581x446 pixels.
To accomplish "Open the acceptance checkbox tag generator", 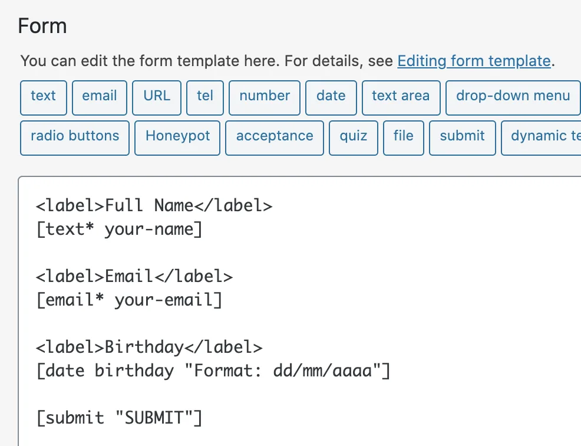I will pyautogui.click(x=274, y=136).
